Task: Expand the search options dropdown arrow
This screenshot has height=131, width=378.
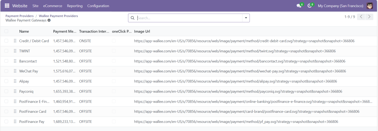Action: click(x=246, y=18)
